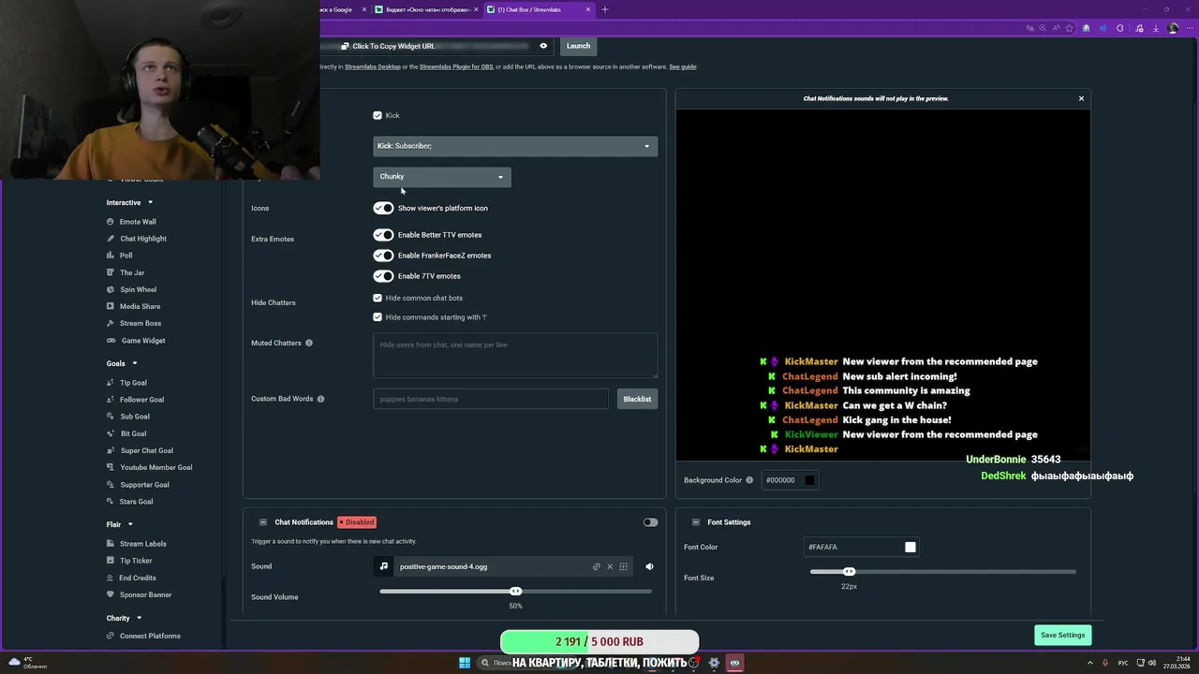Image resolution: width=1199 pixels, height=674 pixels.
Task: Collapse the Charity sidebar section
Action: [139, 618]
